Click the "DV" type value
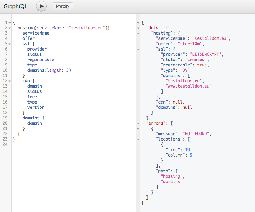 pyautogui.click(x=185, y=70)
